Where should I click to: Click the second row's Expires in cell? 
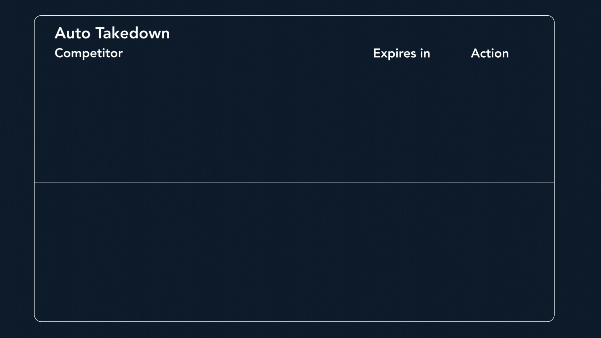401,252
